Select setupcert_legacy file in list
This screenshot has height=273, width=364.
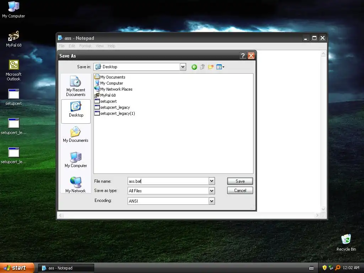click(112, 107)
